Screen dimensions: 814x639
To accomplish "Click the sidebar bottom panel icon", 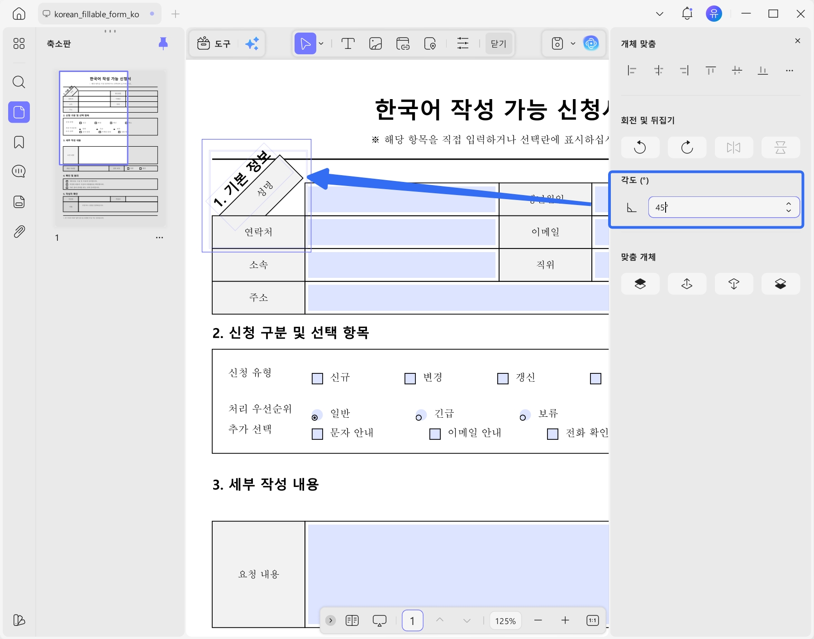I will click(x=19, y=620).
